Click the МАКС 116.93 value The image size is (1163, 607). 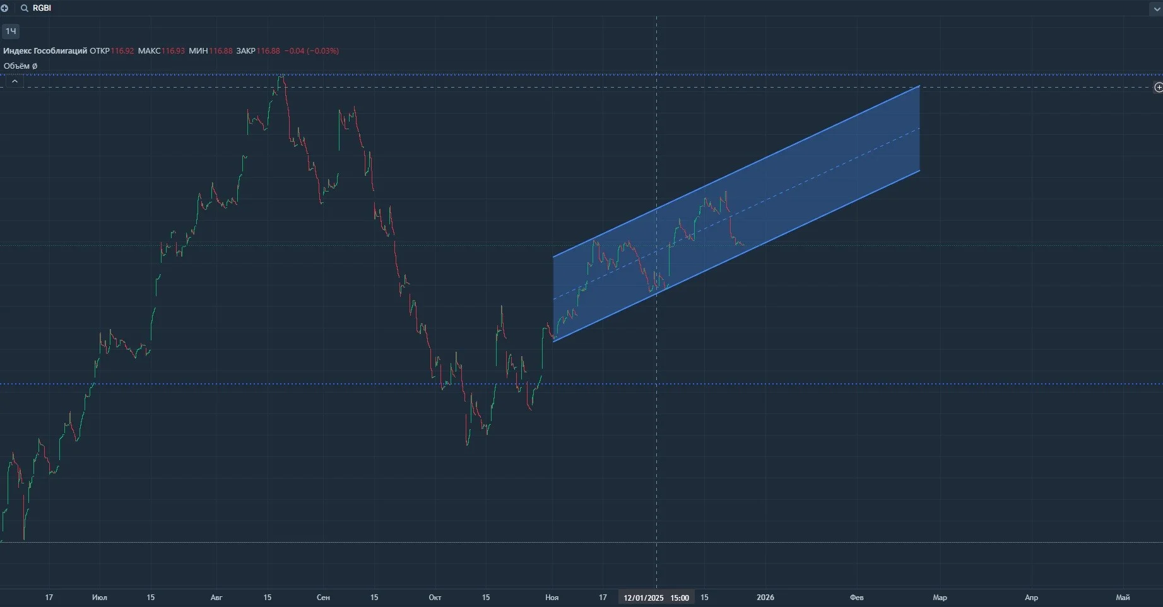click(x=162, y=51)
